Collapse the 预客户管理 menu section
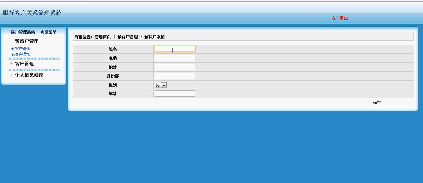 click(24, 41)
